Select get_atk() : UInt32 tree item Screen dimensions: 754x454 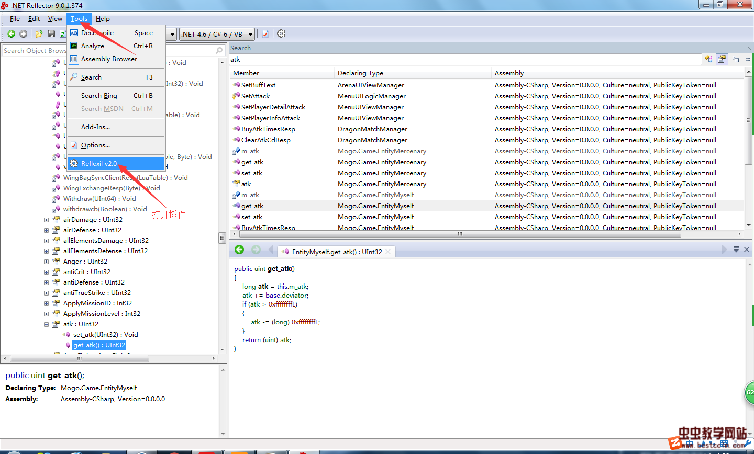click(99, 345)
